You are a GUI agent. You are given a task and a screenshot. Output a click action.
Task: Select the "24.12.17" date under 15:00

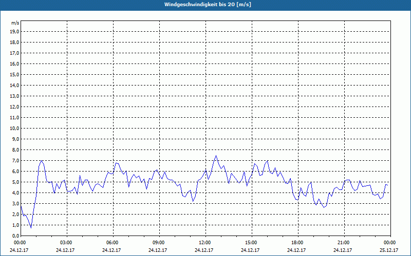[250, 250]
